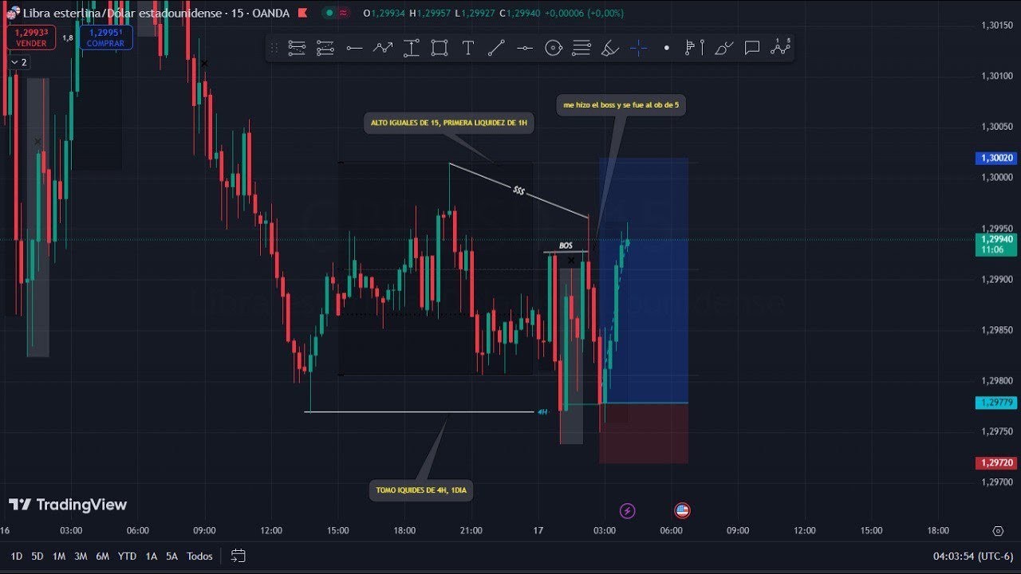Switch chart range to 3M
The image size is (1021, 574).
point(81,556)
